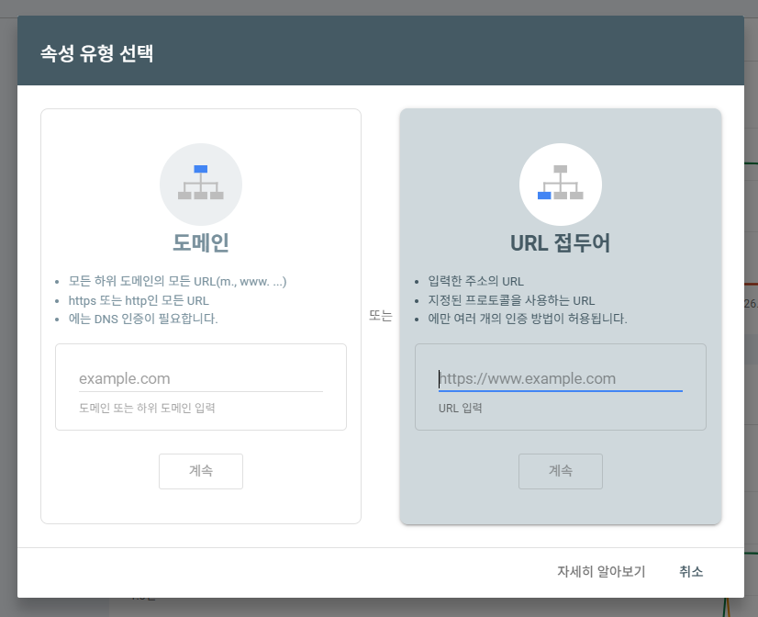
Task: Select the URL 접두어 heading text
Action: point(561,242)
